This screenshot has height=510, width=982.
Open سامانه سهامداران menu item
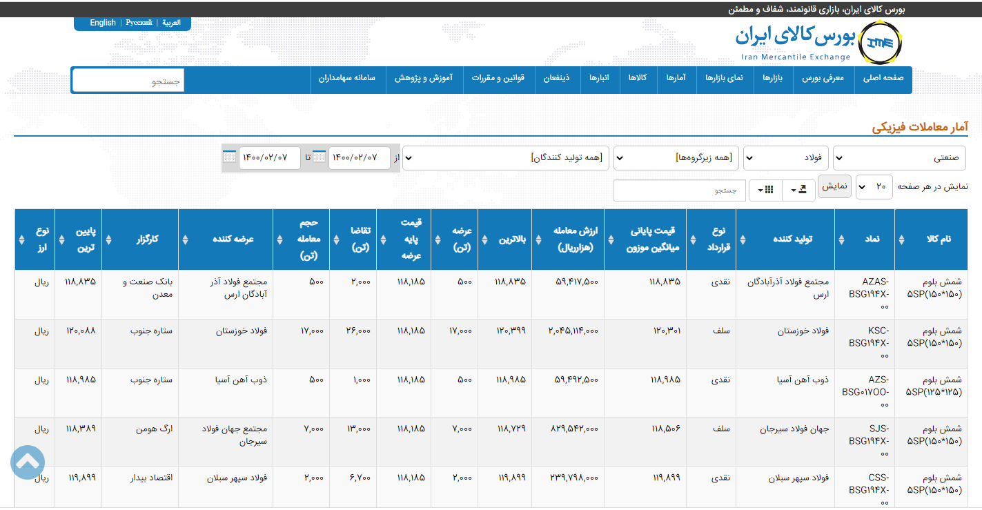pos(347,79)
